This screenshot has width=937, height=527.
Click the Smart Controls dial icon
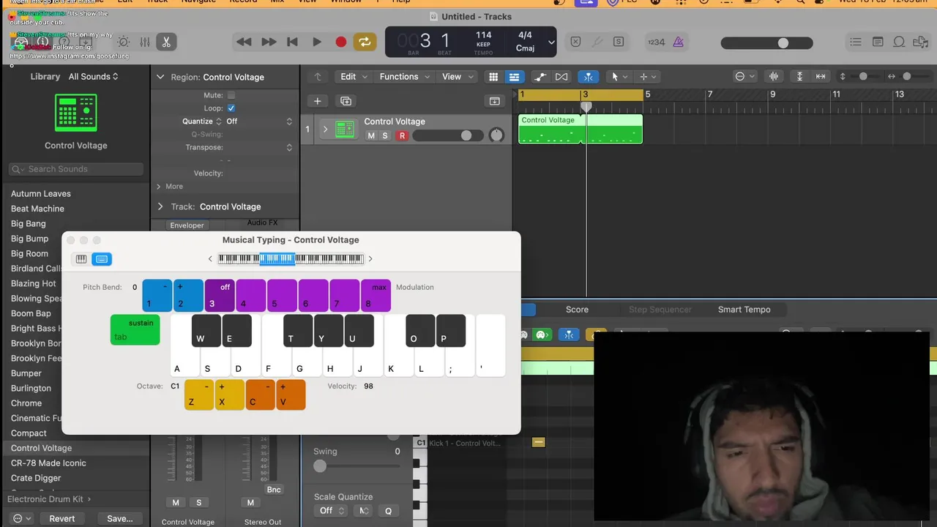point(124,42)
